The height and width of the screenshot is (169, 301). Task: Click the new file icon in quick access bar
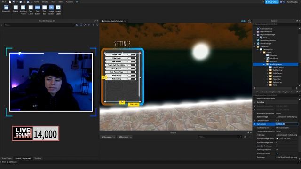pos(10,2)
